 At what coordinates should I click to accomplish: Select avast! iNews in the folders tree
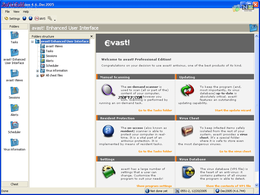[54, 46]
